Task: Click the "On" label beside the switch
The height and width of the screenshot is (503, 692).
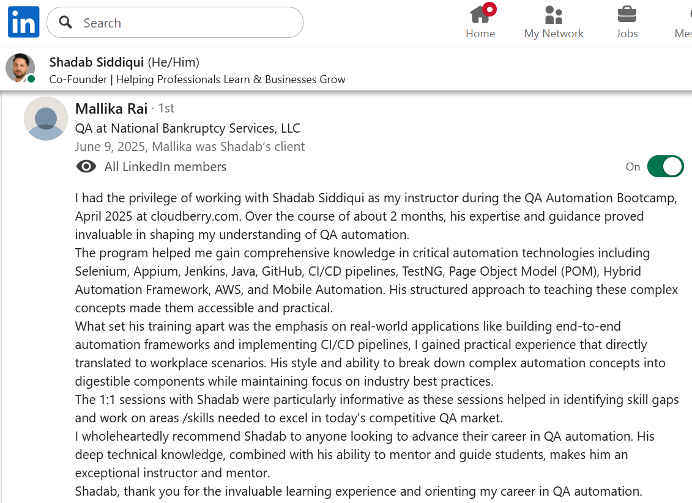Action: click(633, 167)
